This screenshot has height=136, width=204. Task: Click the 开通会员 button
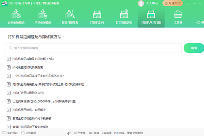tap(172, 3)
